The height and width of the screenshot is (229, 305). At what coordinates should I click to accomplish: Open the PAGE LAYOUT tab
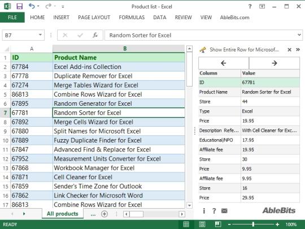coord(94,18)
